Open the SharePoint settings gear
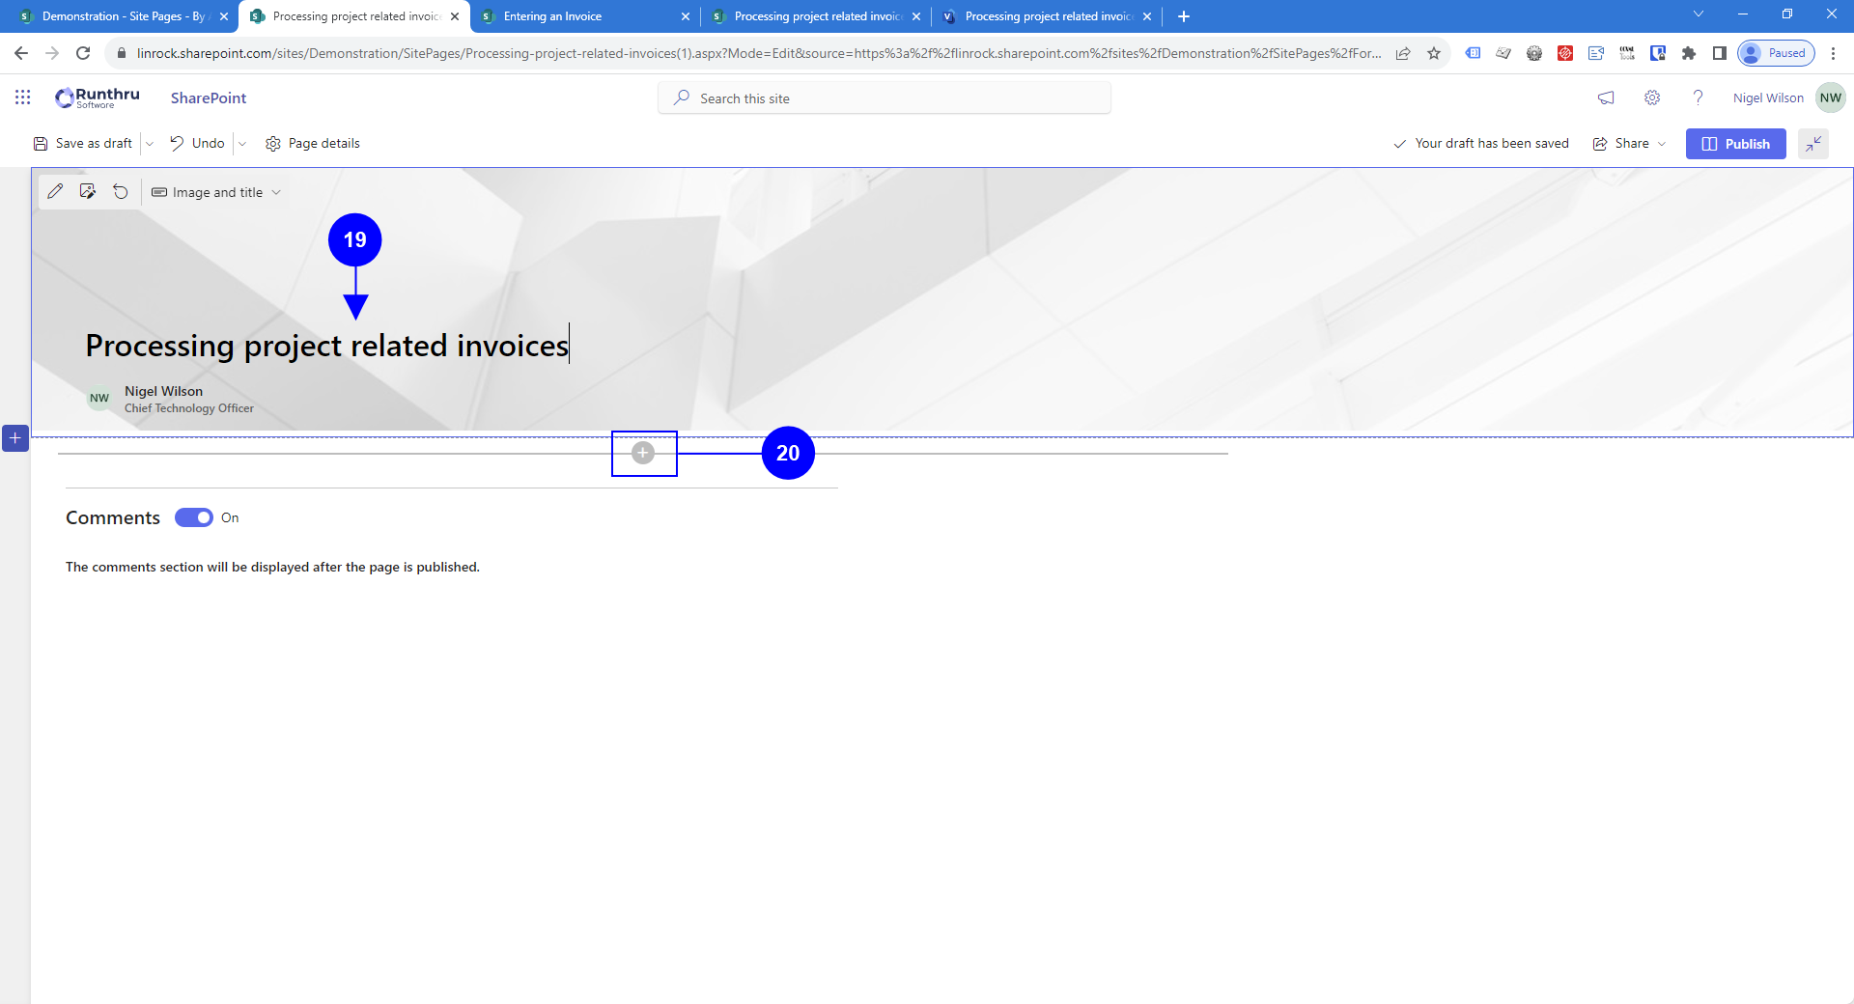This screenshot has height=1004, width=1854. click(1652, 98)
